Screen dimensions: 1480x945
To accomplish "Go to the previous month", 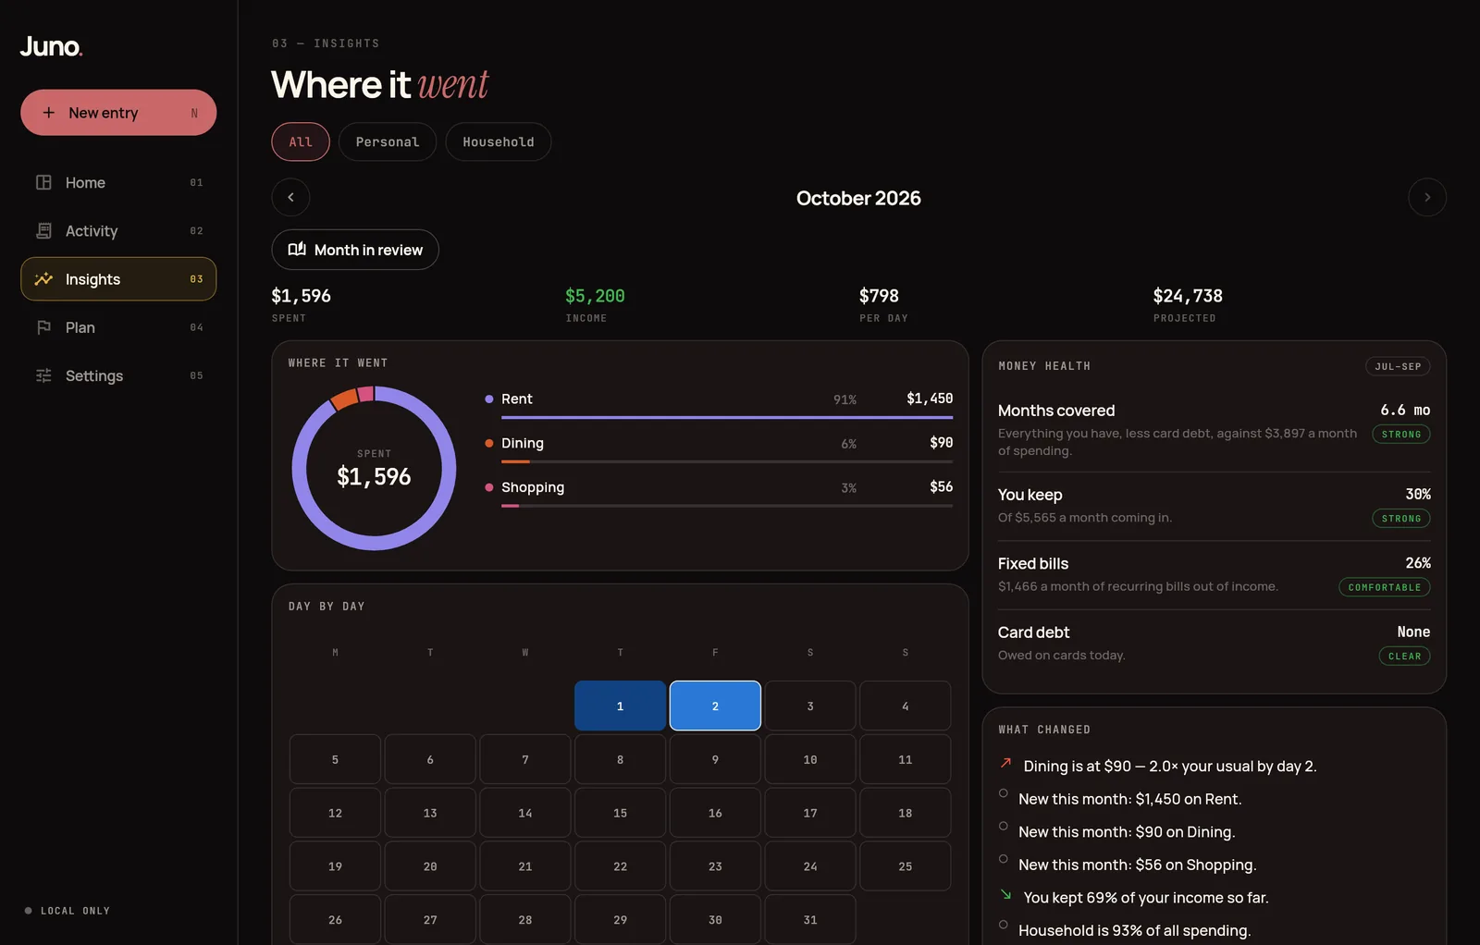I will tap(290, 197).
